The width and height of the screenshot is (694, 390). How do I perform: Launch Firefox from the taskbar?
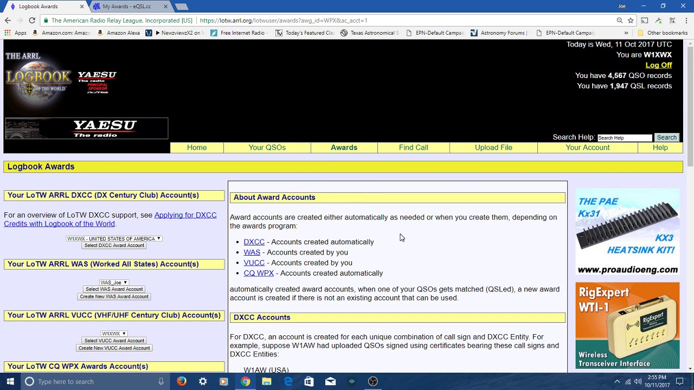[x=182, y=381]
